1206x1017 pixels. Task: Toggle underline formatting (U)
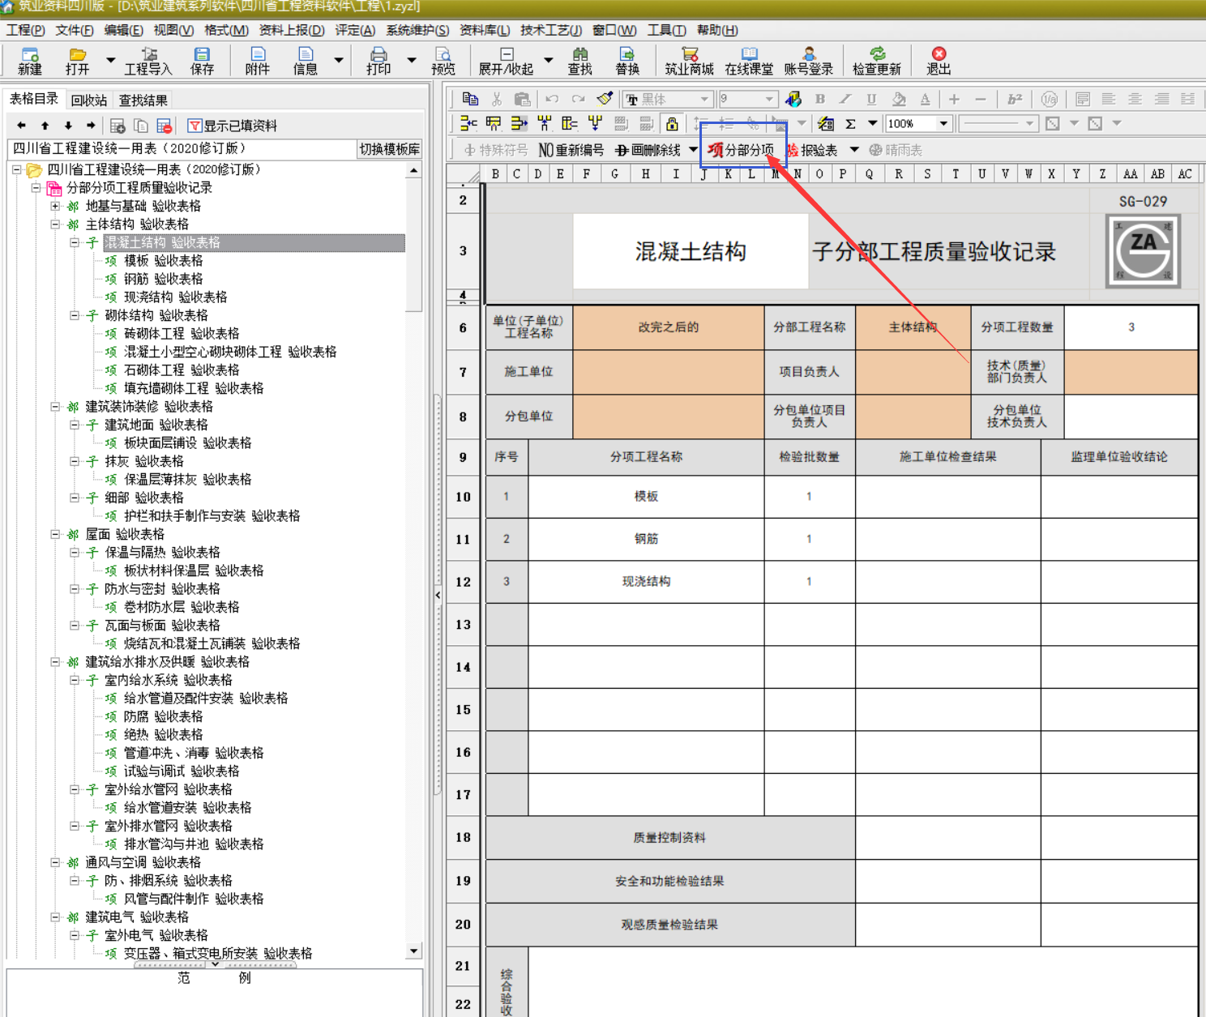click(x=871, y=99)
